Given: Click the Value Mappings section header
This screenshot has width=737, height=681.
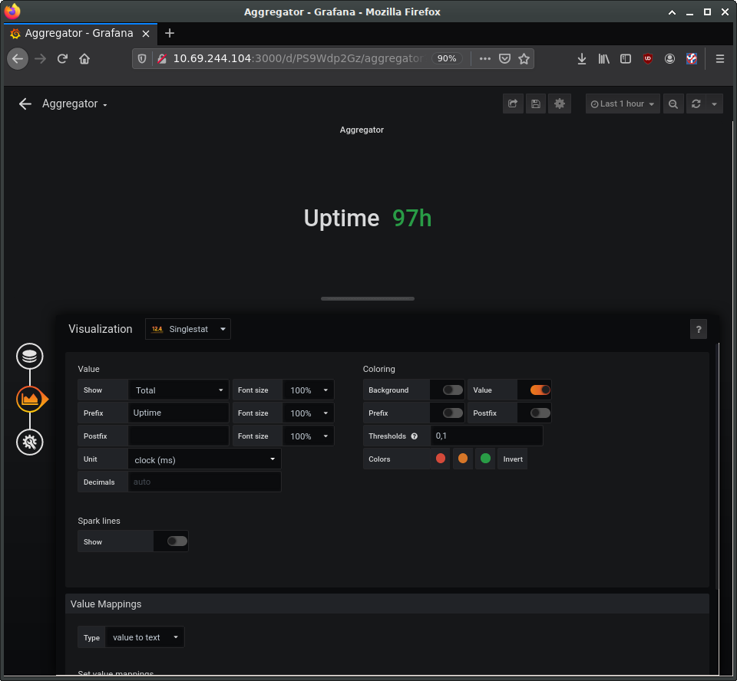Looking at the screenshot, I should tap(387, 604).
